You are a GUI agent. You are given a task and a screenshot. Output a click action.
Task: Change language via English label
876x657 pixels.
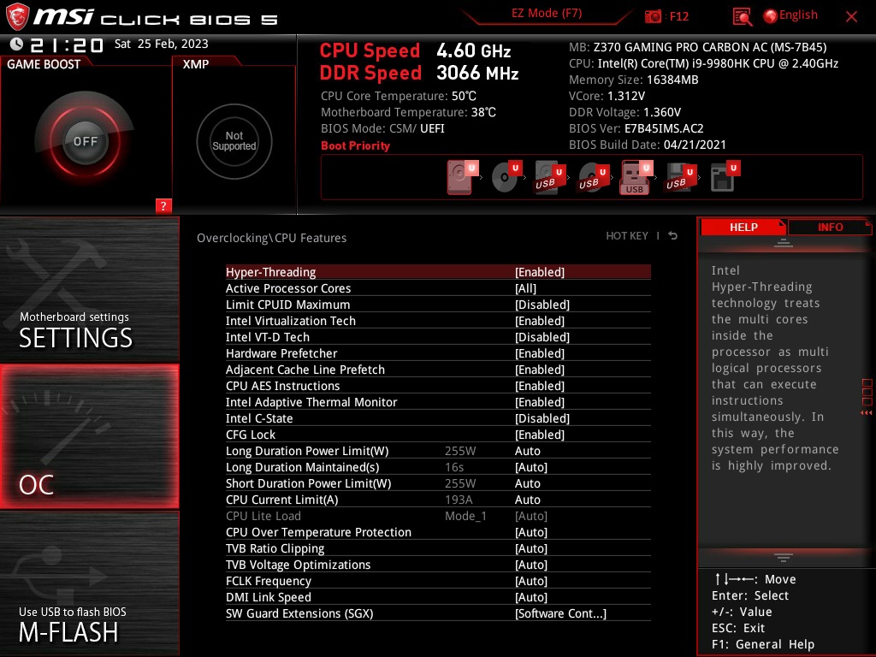[x=798, y=15]
